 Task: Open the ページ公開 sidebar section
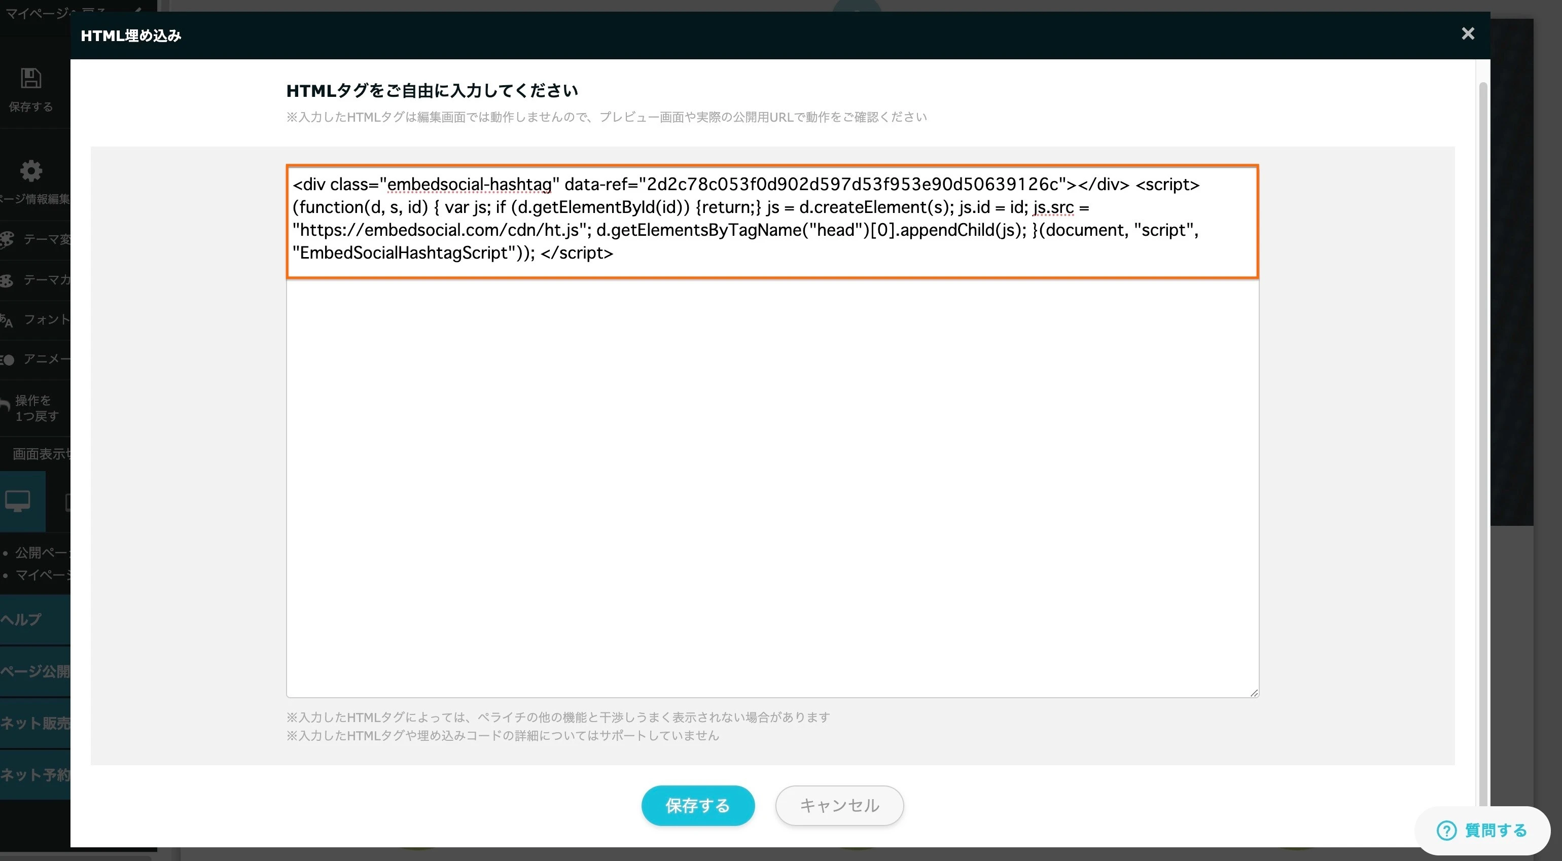(x=35, y=671)
